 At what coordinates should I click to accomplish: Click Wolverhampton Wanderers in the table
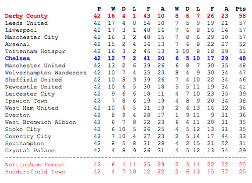tap(46, 73)
